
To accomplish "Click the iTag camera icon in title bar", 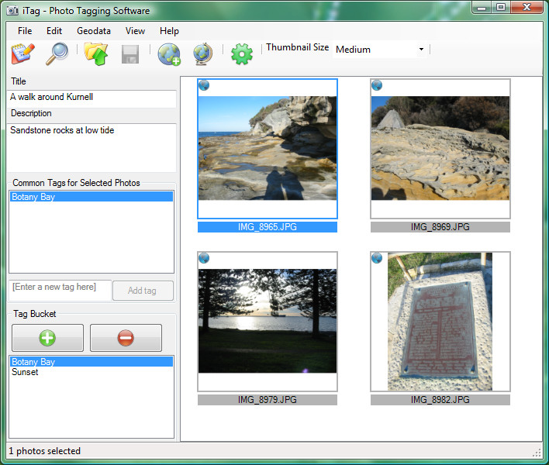I will (x=12, y=11).
